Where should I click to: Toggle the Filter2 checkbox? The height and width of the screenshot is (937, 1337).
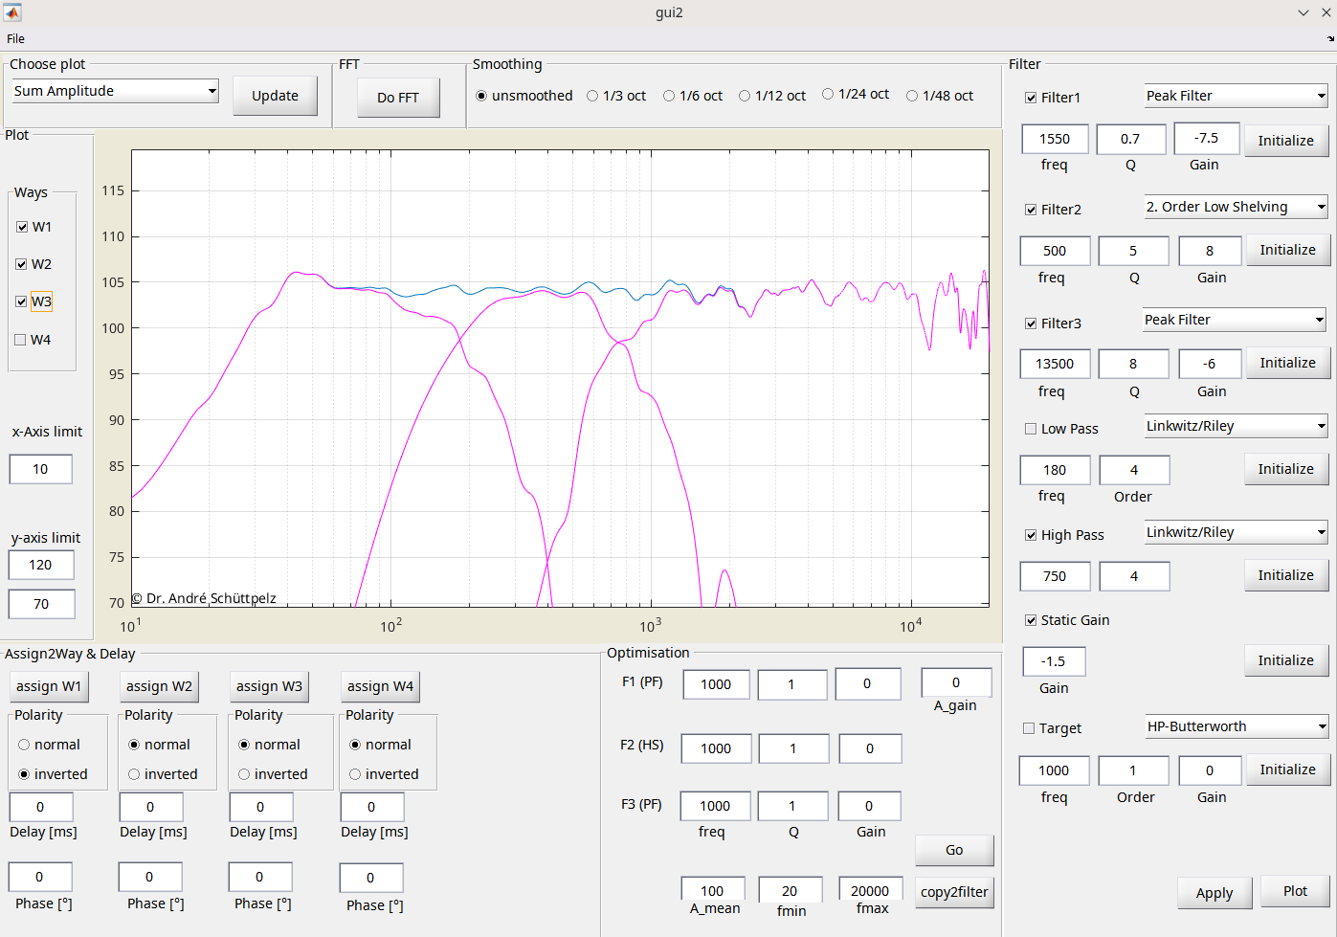click(x=1031, y=210)
